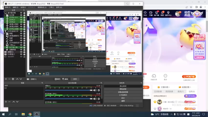Click user avatar on Douyu header
This screenshot has height=117, width=208.
coord(178,14)
